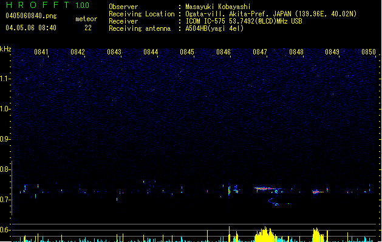The image size is (382, 242).
Task: Click observer name Masayuki Kobayashi
Action: tap(218, 7)
